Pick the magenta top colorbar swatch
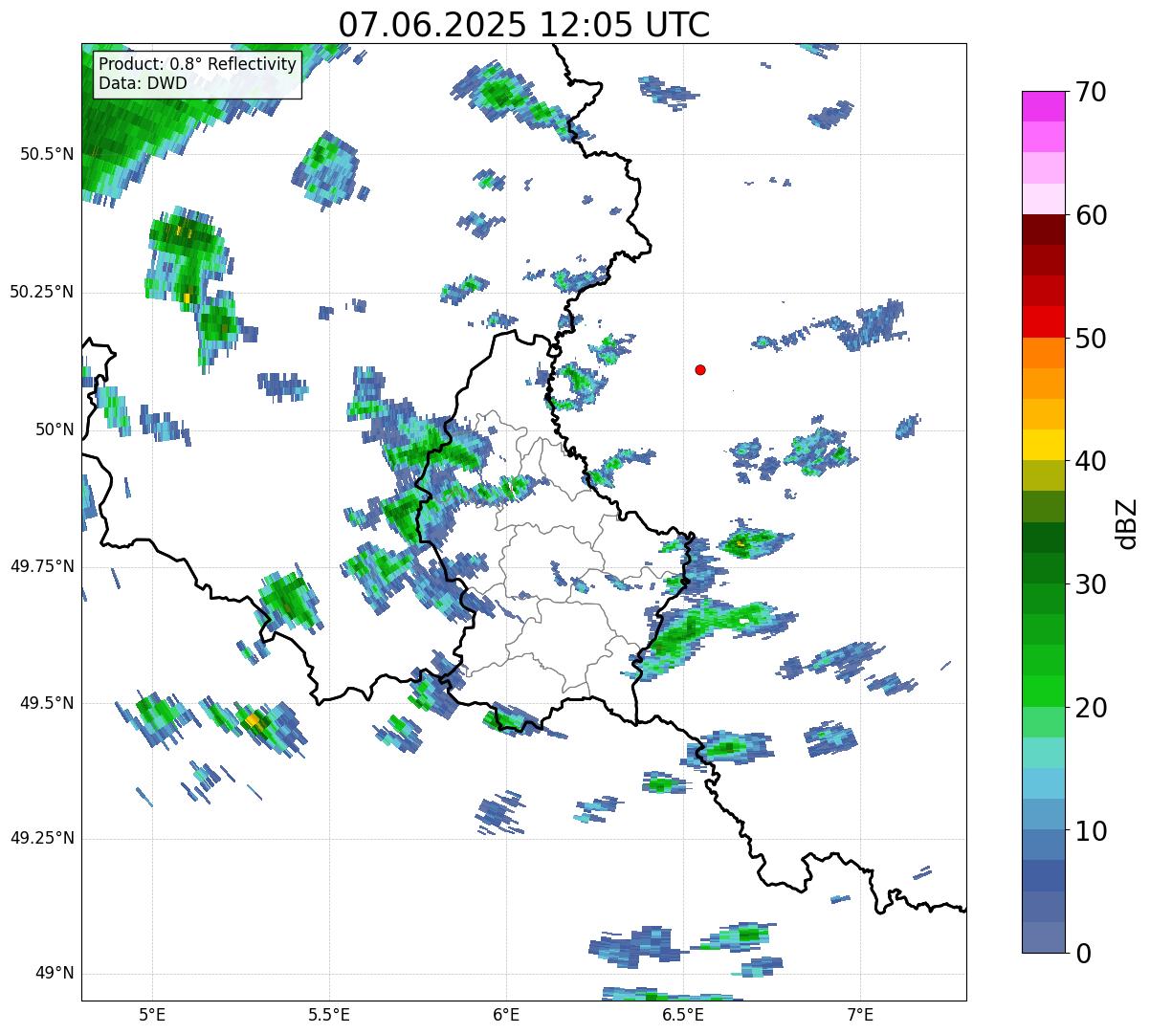Screen dimensions: 1150x1034 pos(1043,106)
